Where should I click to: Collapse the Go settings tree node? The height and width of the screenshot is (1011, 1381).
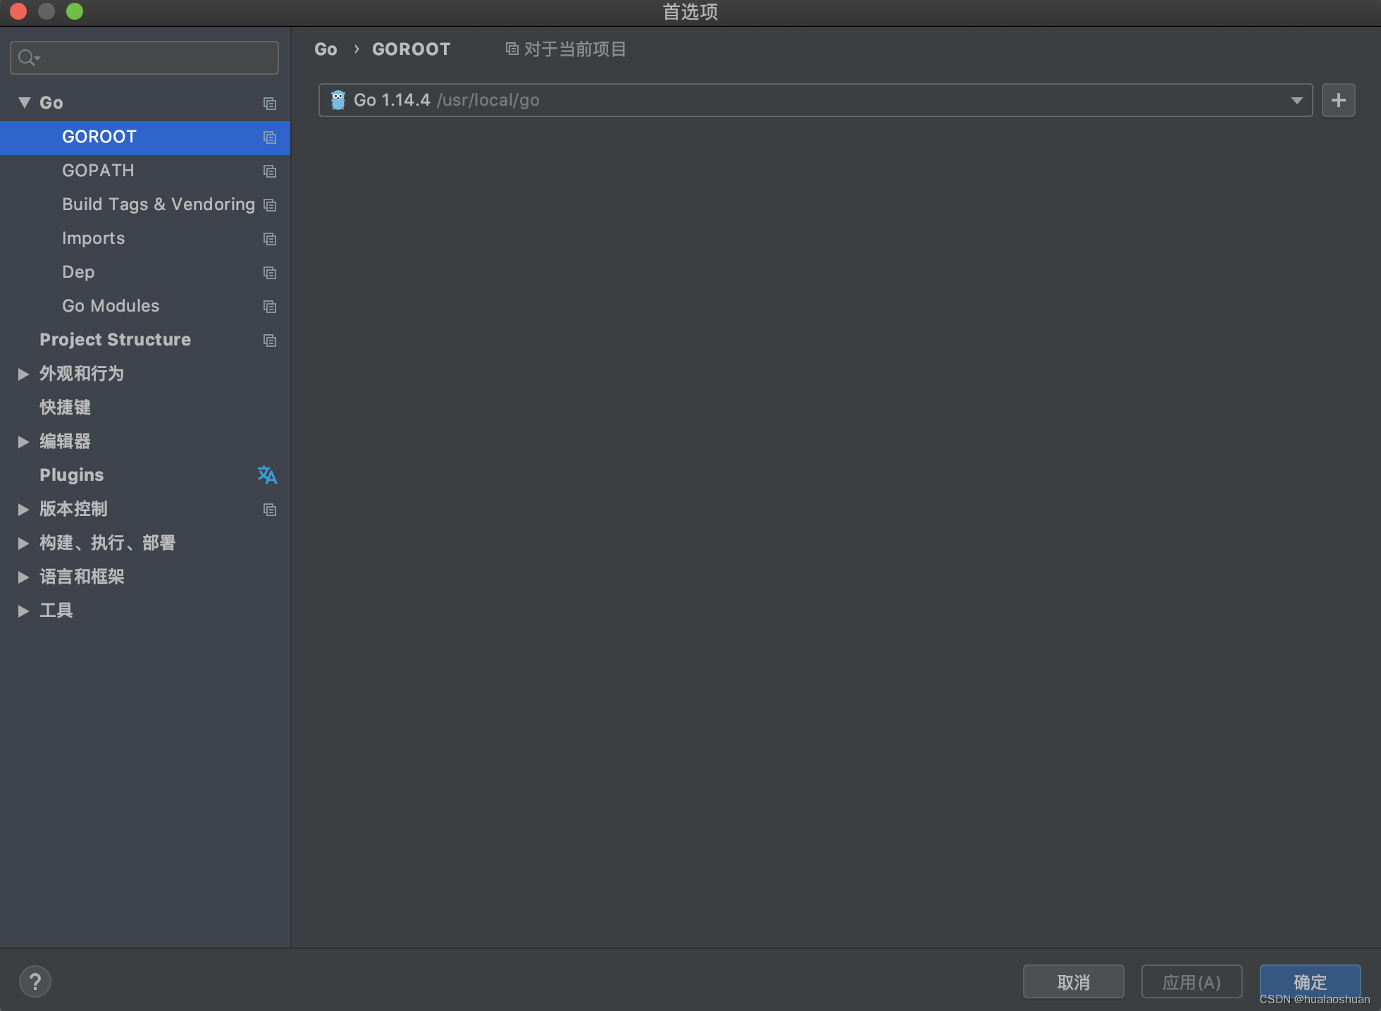pos(24,103)
